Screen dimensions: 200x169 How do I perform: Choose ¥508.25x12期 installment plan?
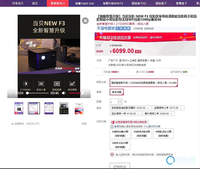(x=163, y=133)
